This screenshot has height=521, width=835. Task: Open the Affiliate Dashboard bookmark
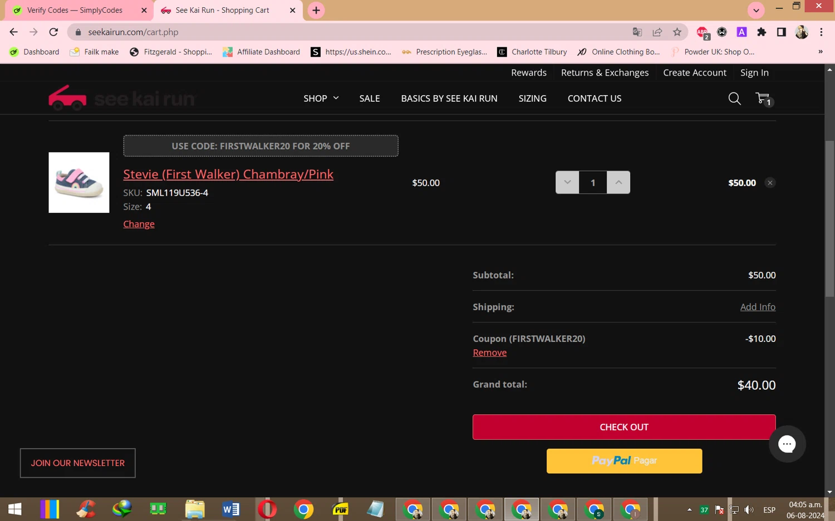pos(261,52)
